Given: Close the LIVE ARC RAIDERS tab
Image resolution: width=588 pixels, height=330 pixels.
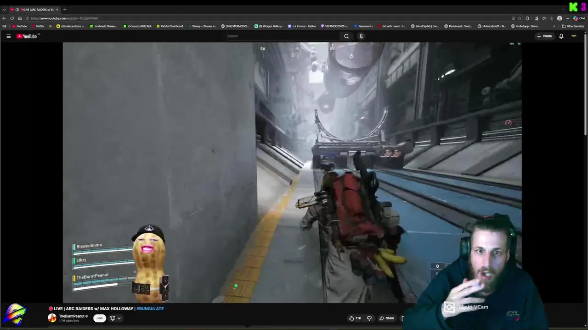Looking at the screenshot, I should [57, 10].
